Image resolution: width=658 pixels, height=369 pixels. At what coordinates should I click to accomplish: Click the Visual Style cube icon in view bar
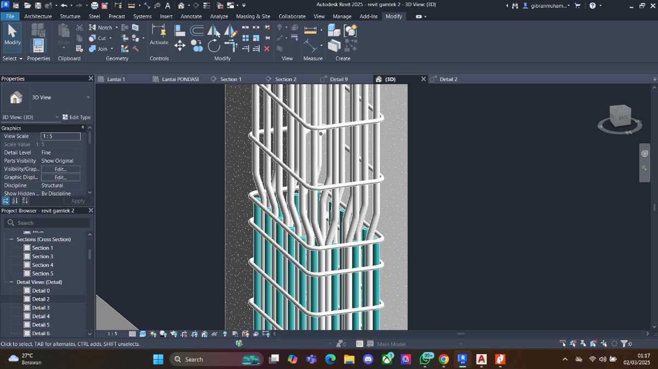[143, 333]
